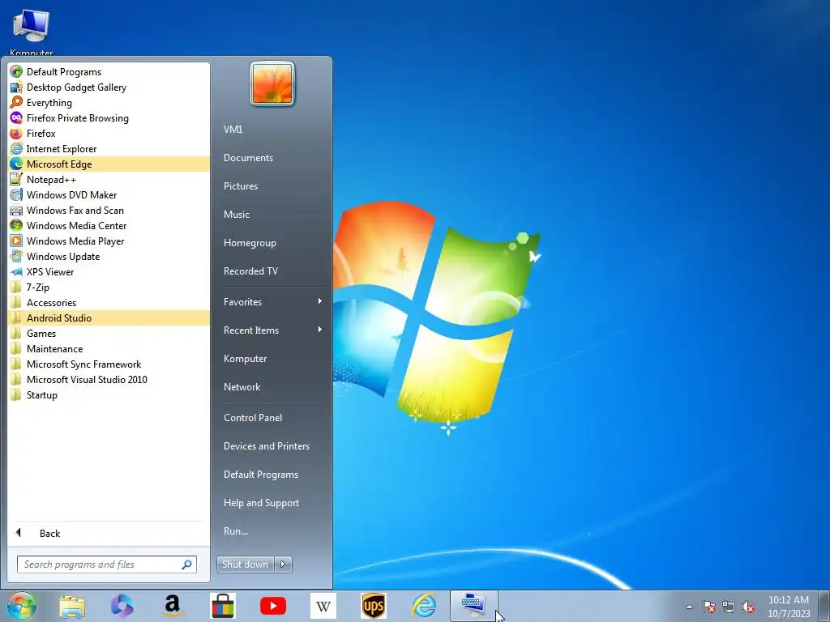Start Firefox Private Browsing
Viewport: 830px width, 622px height.
[x=109, y=118]
